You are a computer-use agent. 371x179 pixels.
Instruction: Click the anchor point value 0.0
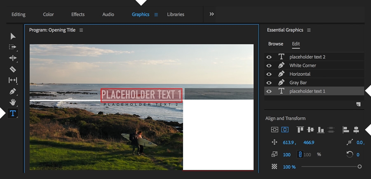point(359,142)
